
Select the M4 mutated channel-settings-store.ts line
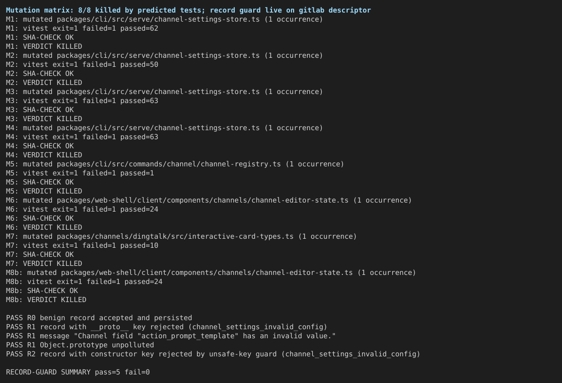[x=165, y=128]
